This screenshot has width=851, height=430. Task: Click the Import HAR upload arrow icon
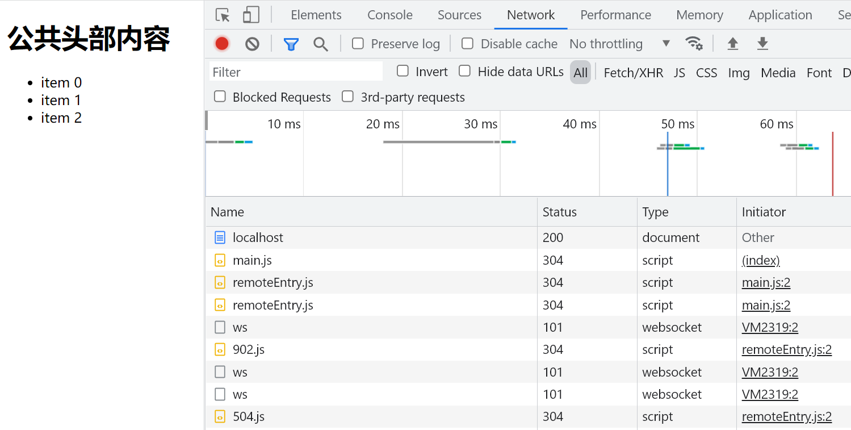coord(733,44)
